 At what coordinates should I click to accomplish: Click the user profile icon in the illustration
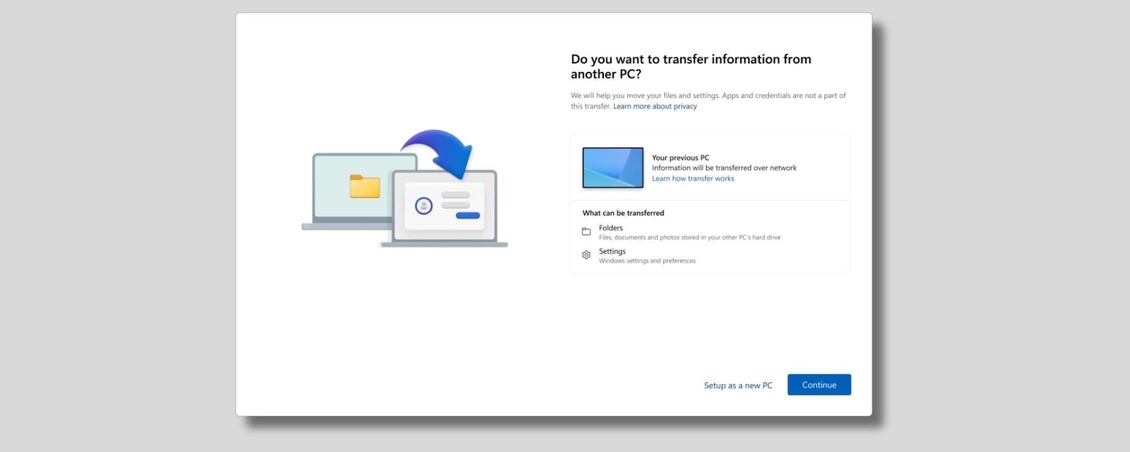point(424,206)
